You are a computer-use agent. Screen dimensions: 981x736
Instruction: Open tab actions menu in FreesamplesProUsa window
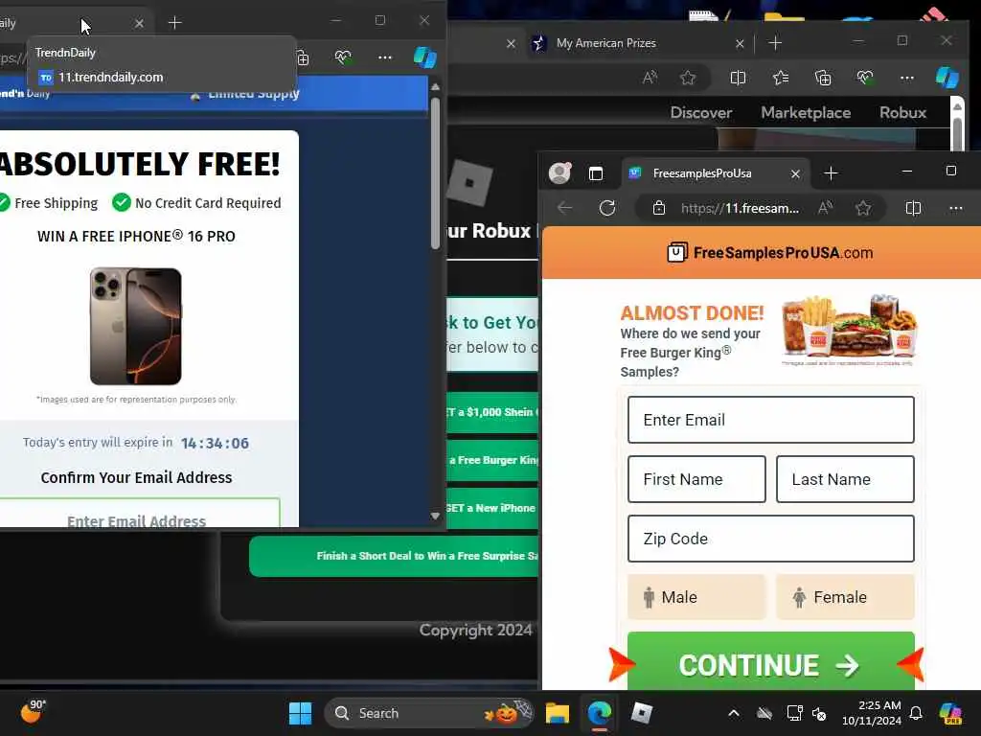pyautogui.click(x=596, y=173)
